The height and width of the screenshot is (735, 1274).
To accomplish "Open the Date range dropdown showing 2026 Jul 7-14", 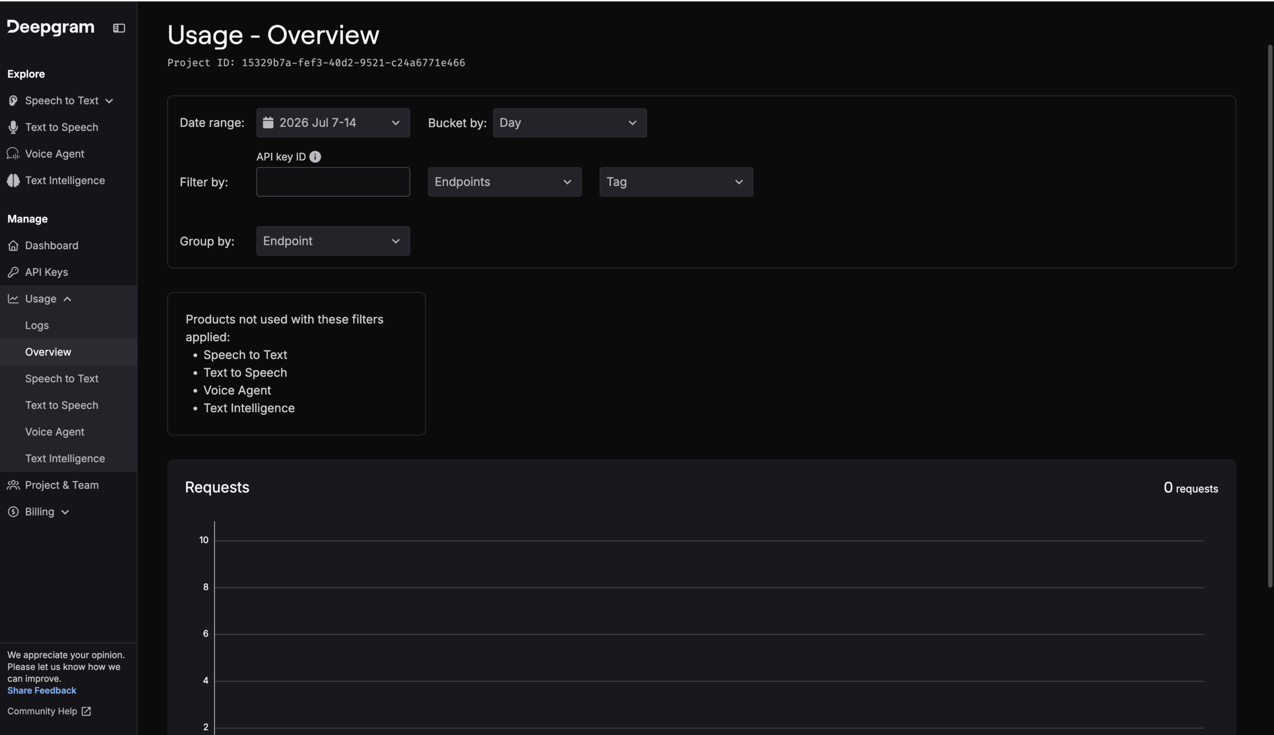I will pyautogui.click(x=333, y=123).
